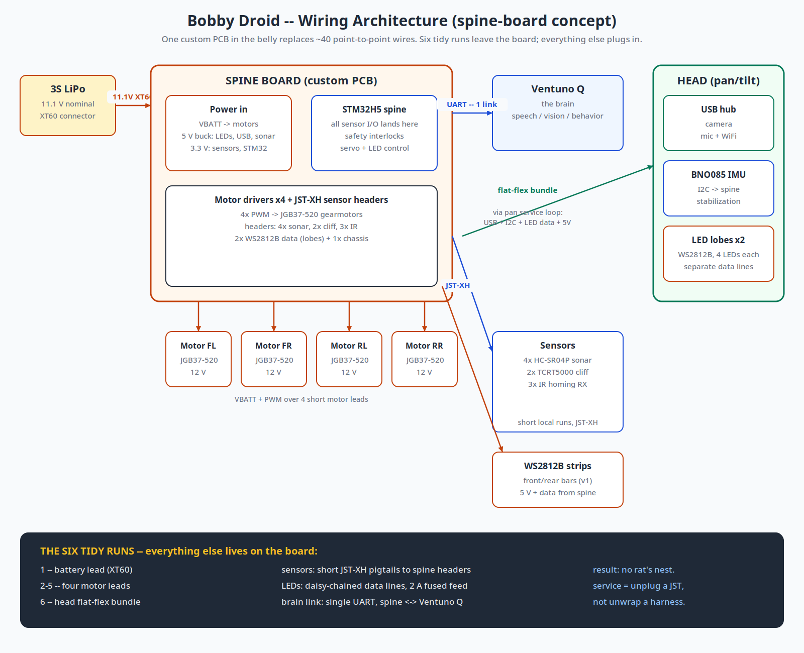
Task: Select 'stabilization' in the IMU box
Action: (x=719, y=201)
